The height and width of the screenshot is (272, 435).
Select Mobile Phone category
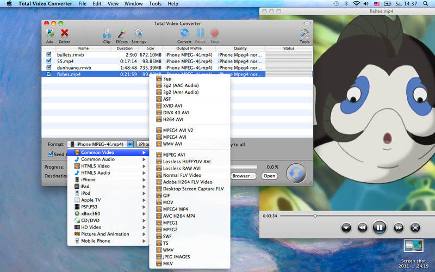click(108, 240)
